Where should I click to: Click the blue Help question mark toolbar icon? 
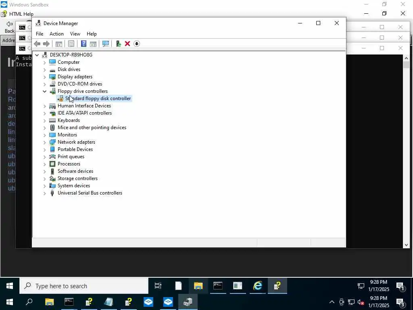(x=83, y=44)
